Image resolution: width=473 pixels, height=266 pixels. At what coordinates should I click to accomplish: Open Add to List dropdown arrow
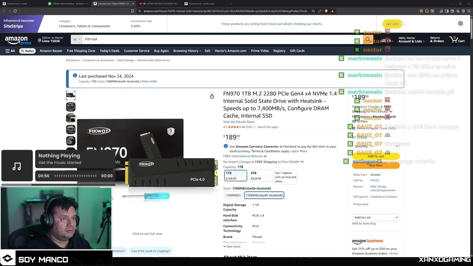[397, 218]
